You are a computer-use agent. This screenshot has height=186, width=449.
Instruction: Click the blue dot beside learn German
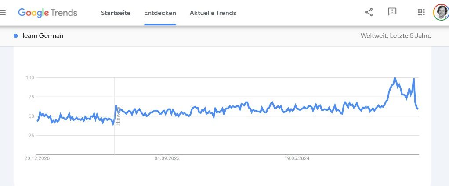pos(16,36)
